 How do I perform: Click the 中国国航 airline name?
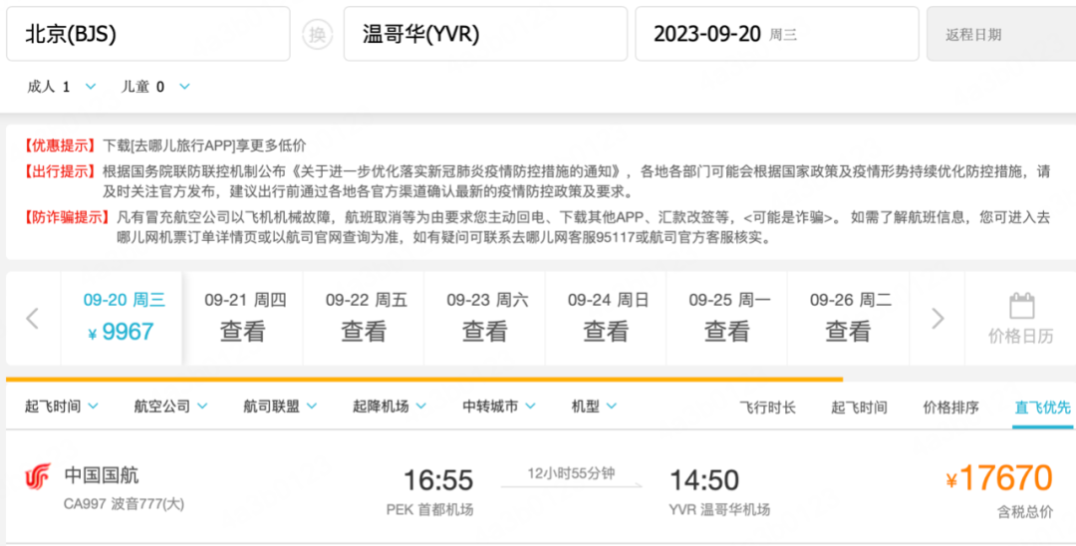102,474
